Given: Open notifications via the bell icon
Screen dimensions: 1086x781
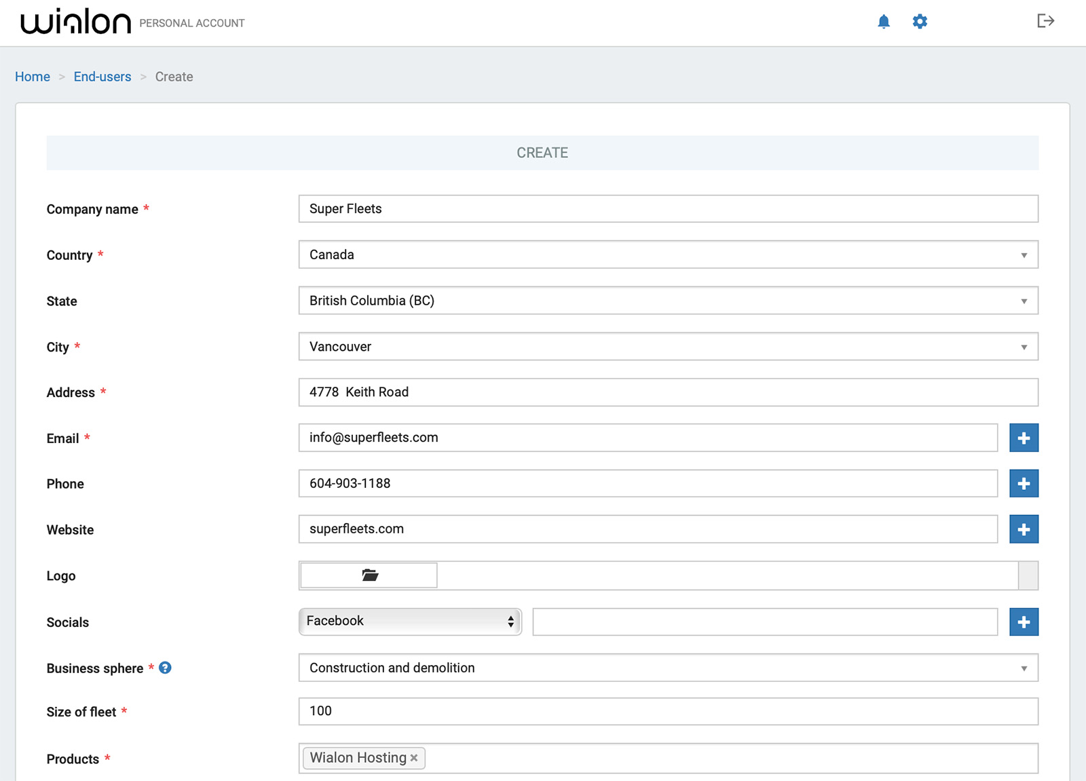Looking at the screenshot, I should pyautogui.click(x=884, y=21).
